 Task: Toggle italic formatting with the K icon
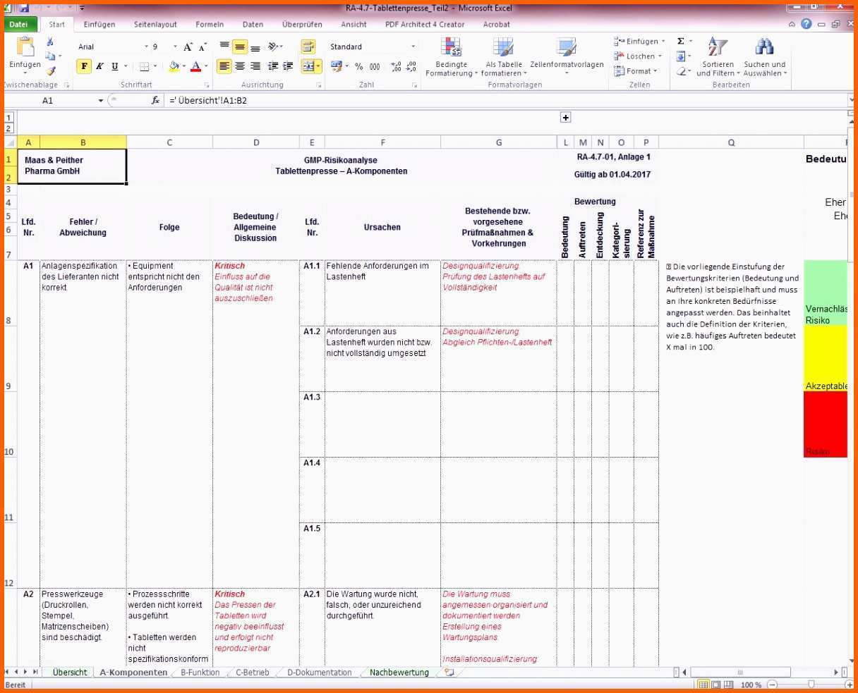98,66
